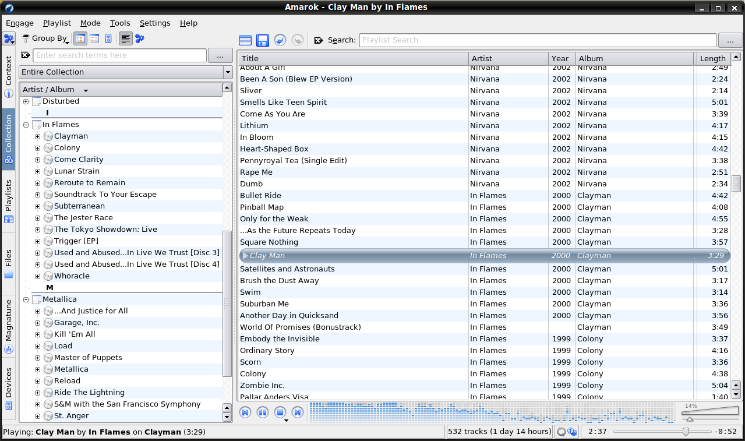The image size is (745, 441).
Task: Click the Files tab folder icon
Action: point(9,274)
